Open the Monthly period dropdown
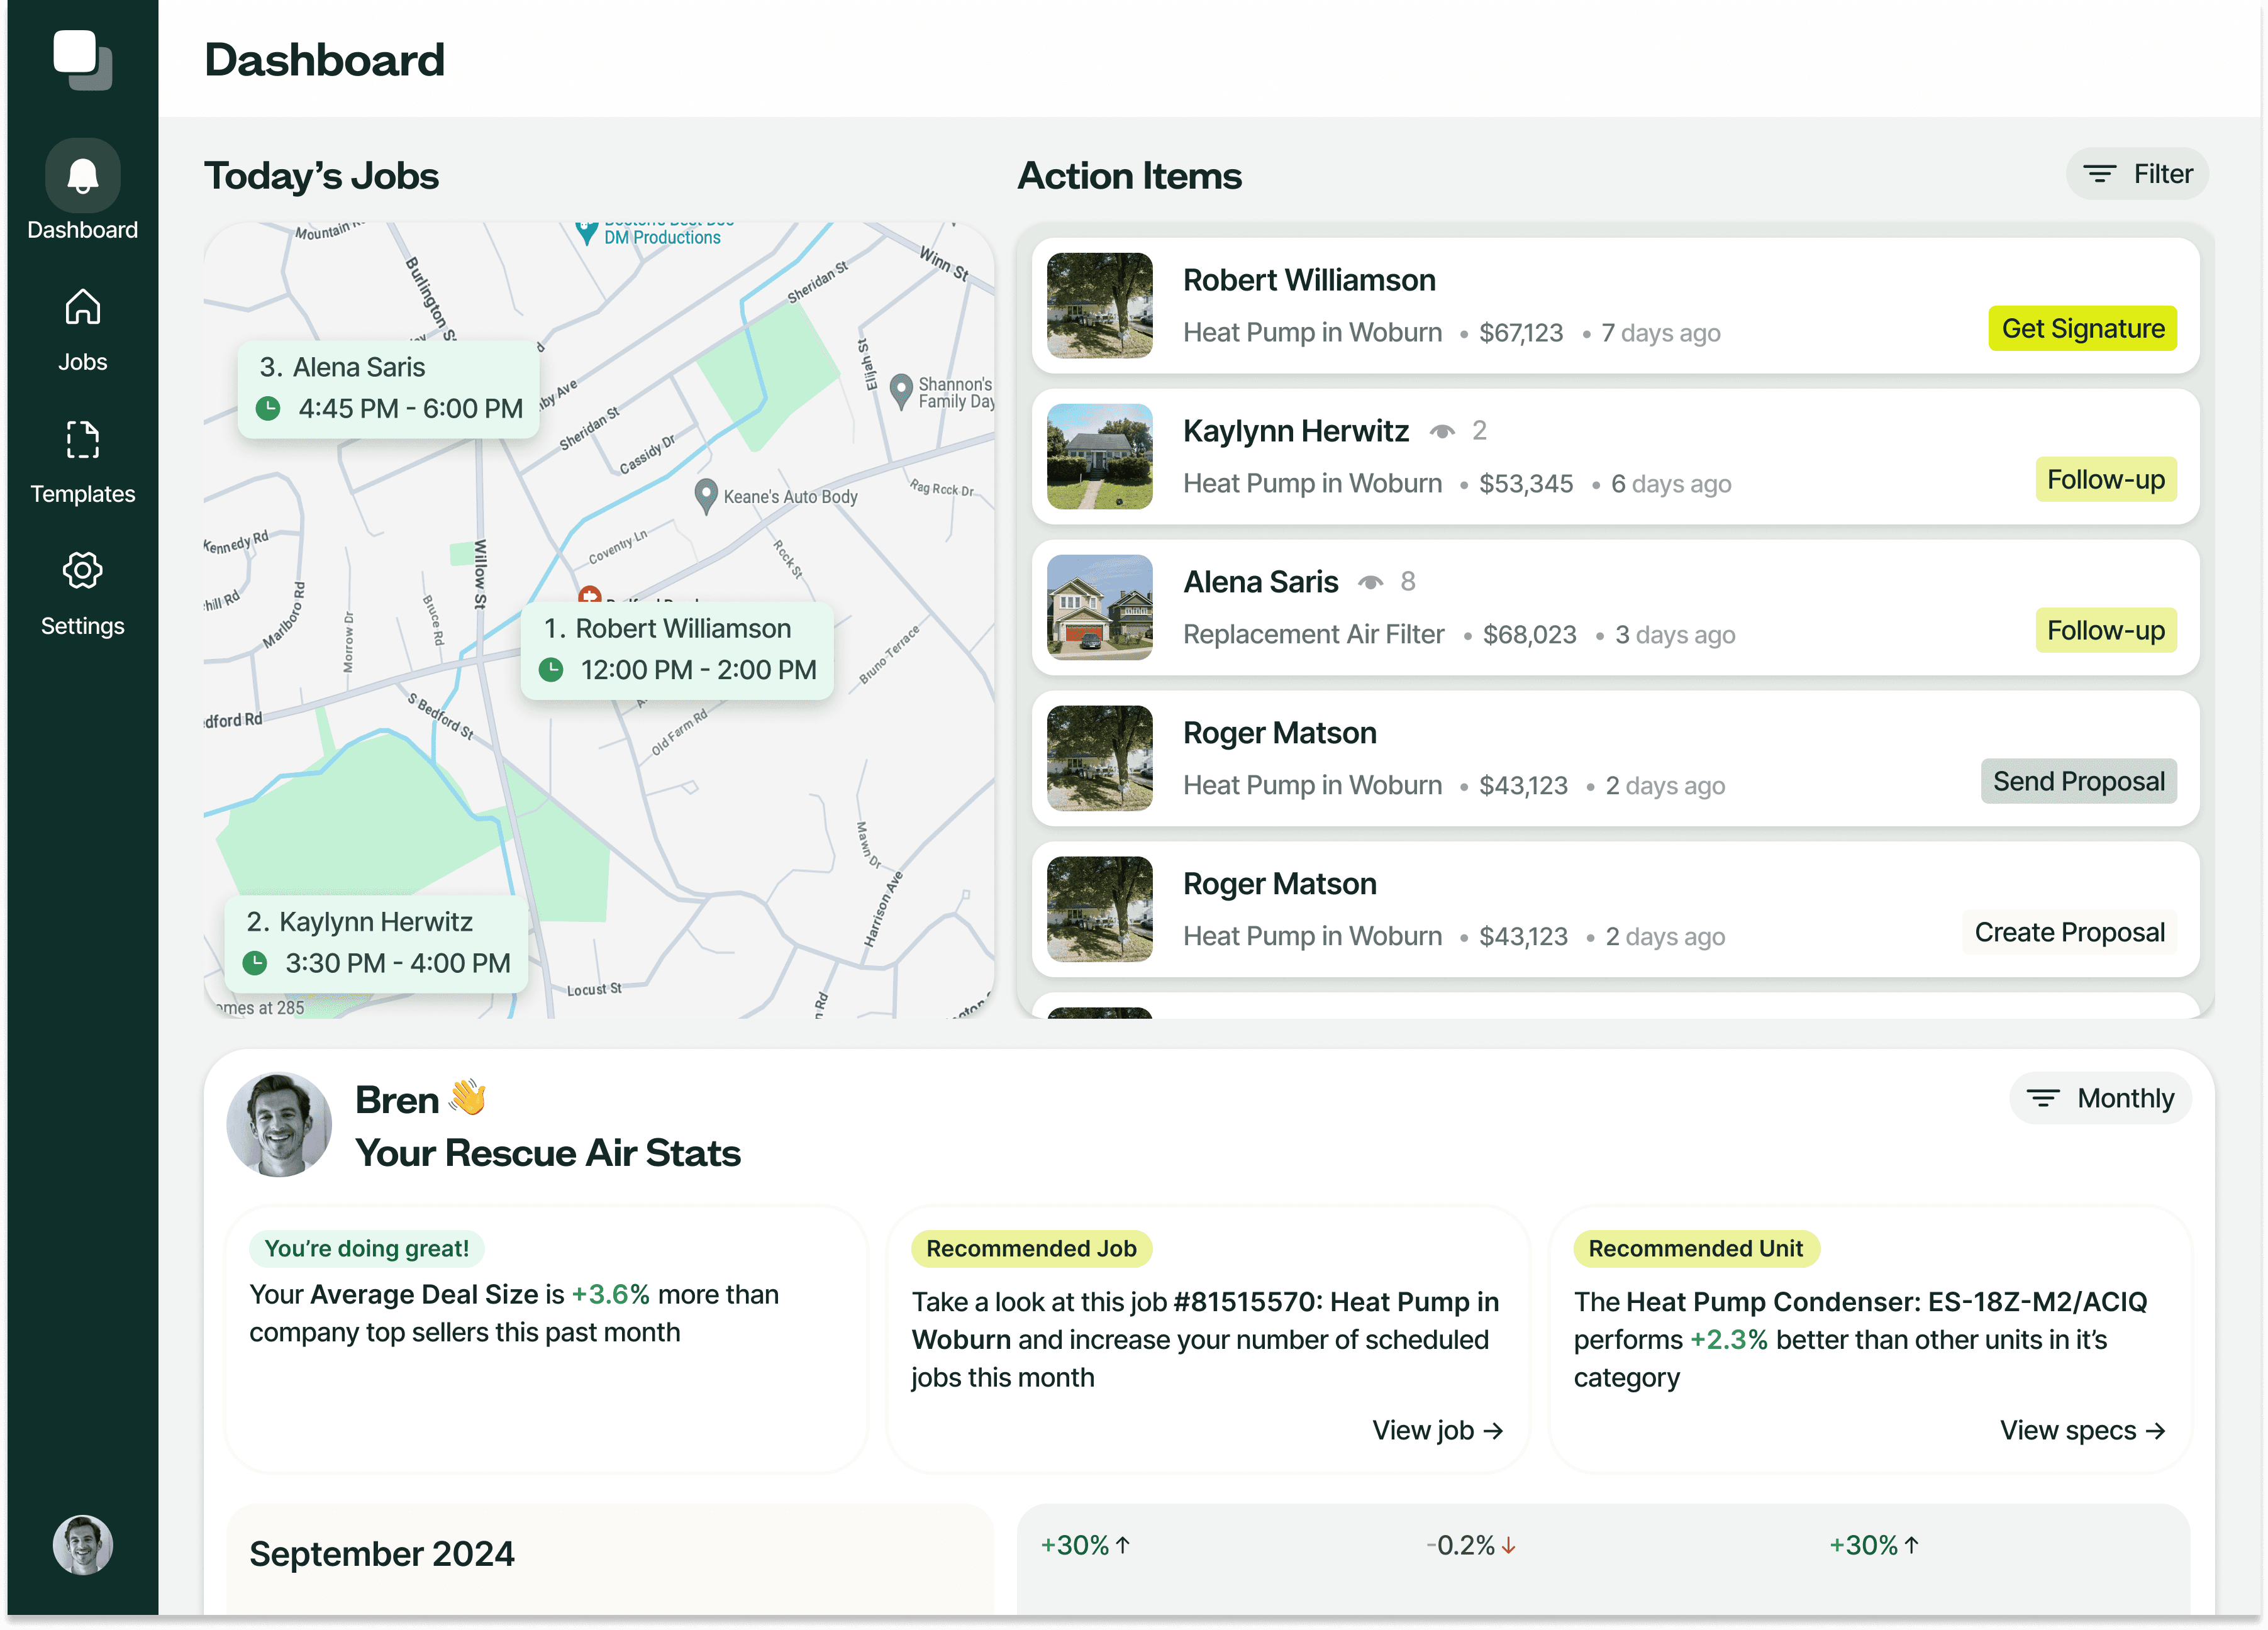Viewport: 2268px width, 1630px height. coord(2100,1098)
